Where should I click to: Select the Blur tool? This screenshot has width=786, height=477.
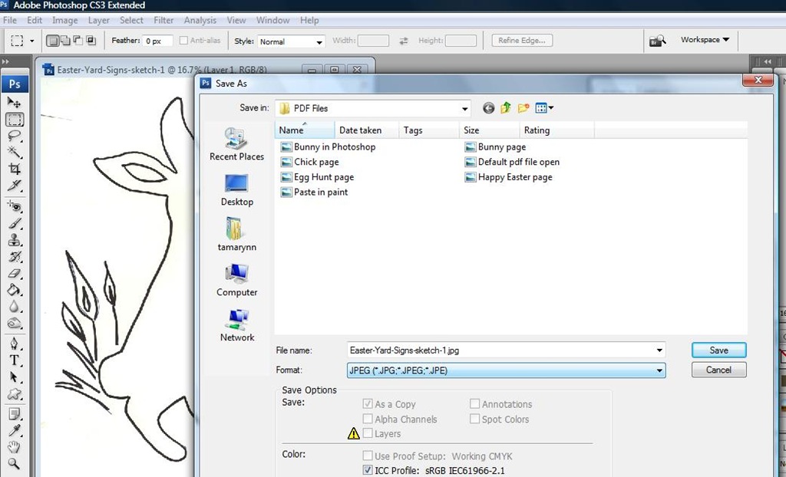point(14,307)
